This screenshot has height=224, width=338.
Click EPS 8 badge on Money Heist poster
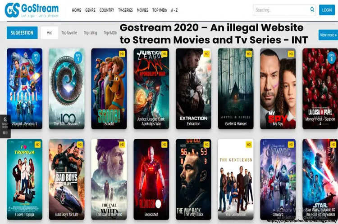[331, 57]
